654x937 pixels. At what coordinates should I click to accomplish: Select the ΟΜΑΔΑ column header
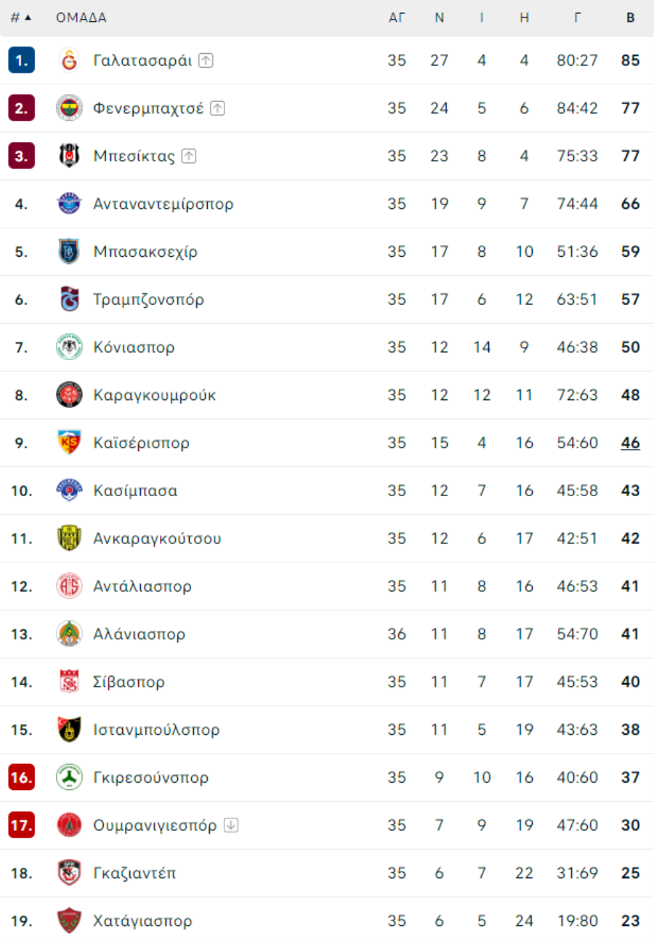point(81,18)
